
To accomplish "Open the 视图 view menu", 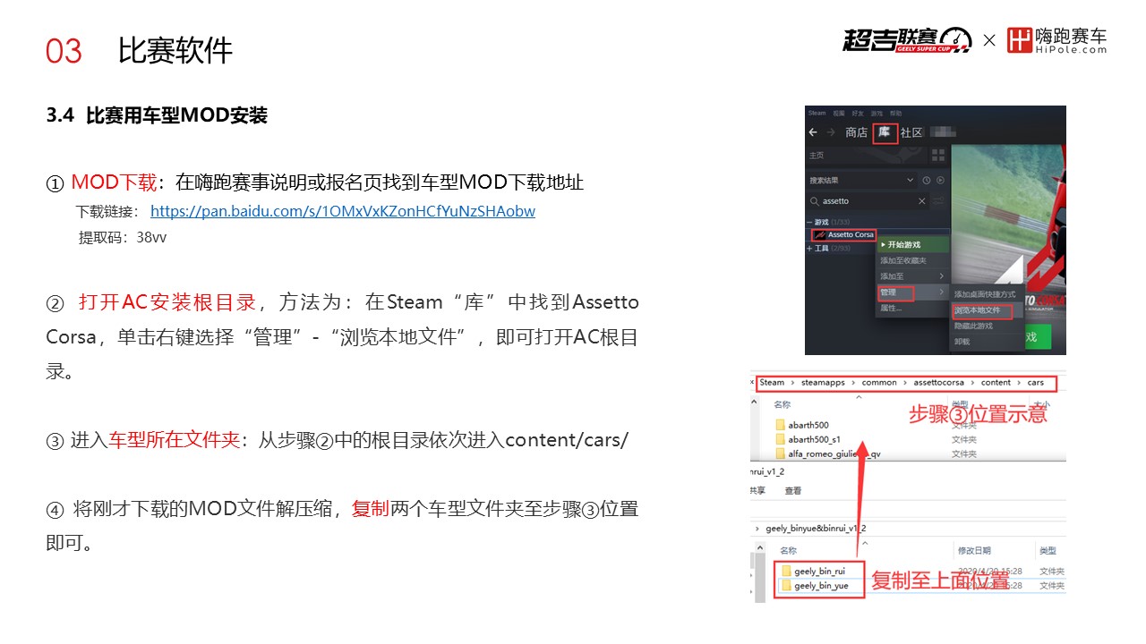I will [839, 113].
